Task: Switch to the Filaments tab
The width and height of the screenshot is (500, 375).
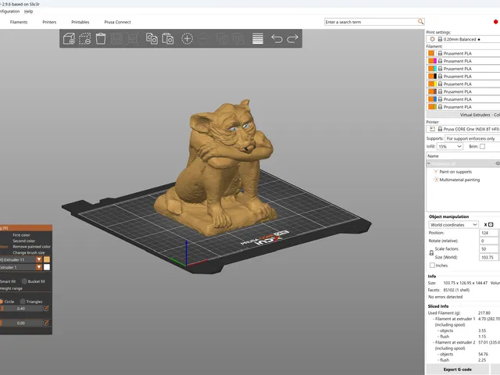Action: click(19, 22)
